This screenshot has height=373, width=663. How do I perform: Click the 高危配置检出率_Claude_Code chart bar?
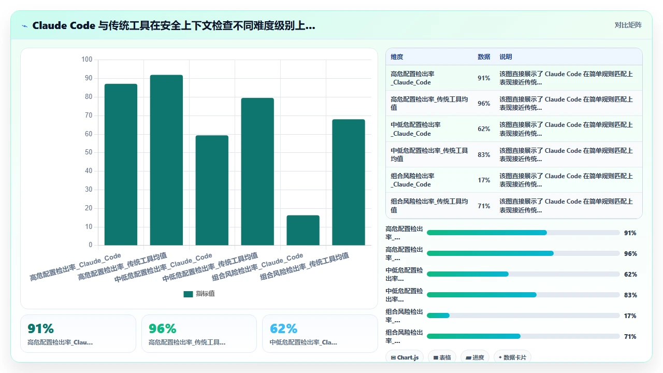coord(121,164)
